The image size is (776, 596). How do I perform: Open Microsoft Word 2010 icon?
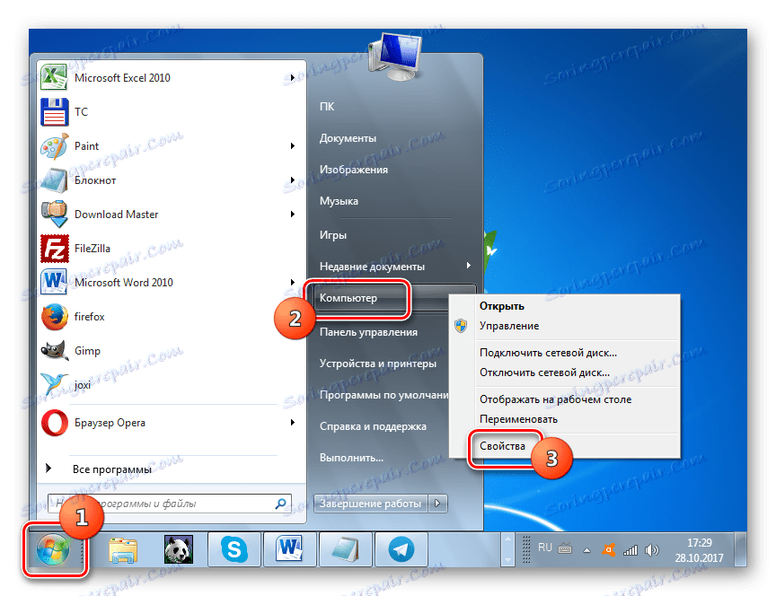tap(54, 283)
